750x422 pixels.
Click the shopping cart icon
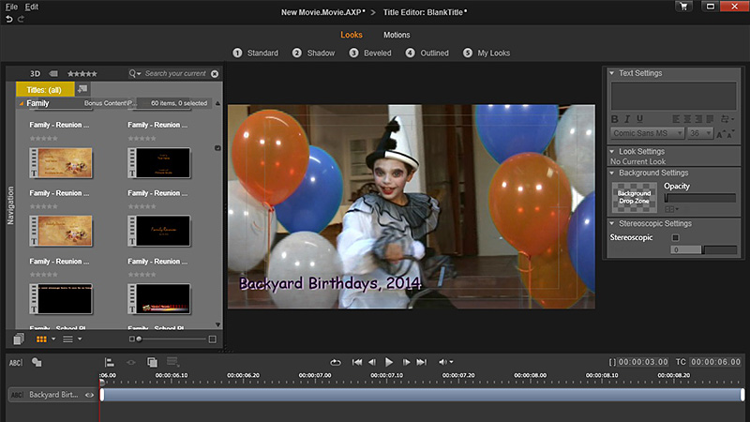coord(683,7)
